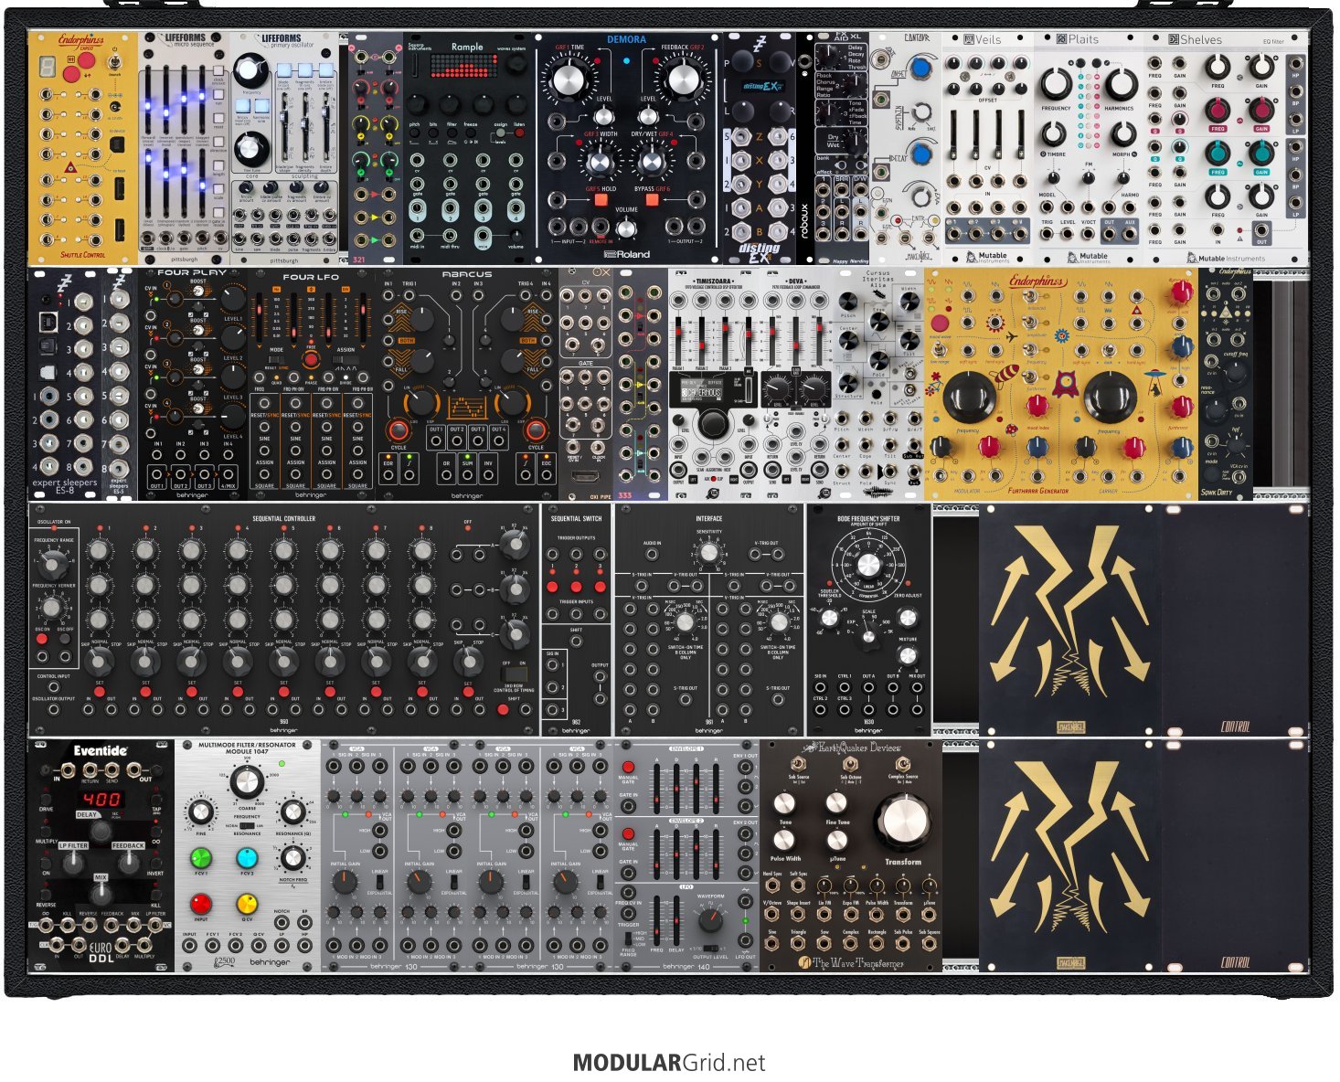Image resolution: width=1340 pixels, height=1082 pixels.
Task: Adjust the NOTCH FREQ knob on Module 1047
Action: (292, 858)
